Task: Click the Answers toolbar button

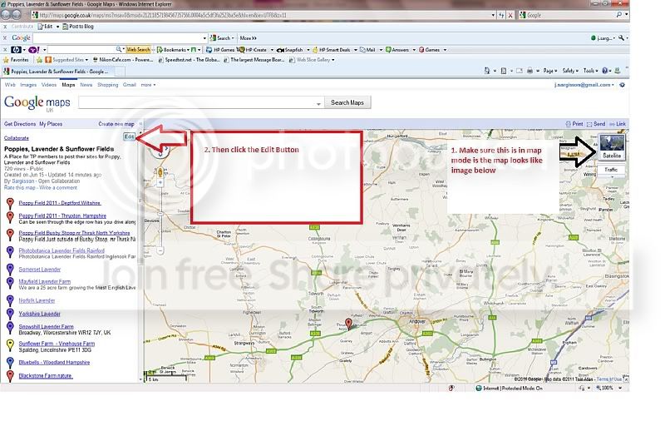Action: point(397,50)
